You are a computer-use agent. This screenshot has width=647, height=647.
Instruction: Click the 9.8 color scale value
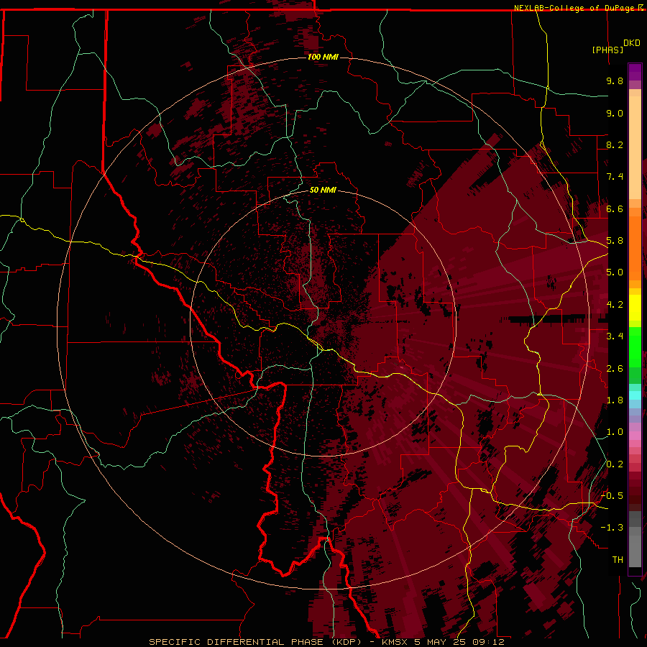615,81
